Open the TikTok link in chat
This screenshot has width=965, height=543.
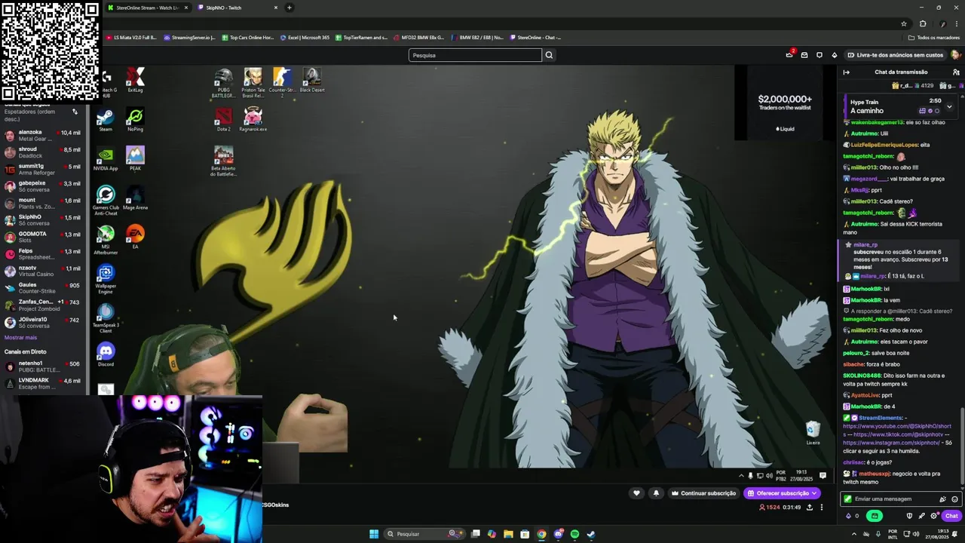click(899, 434)
